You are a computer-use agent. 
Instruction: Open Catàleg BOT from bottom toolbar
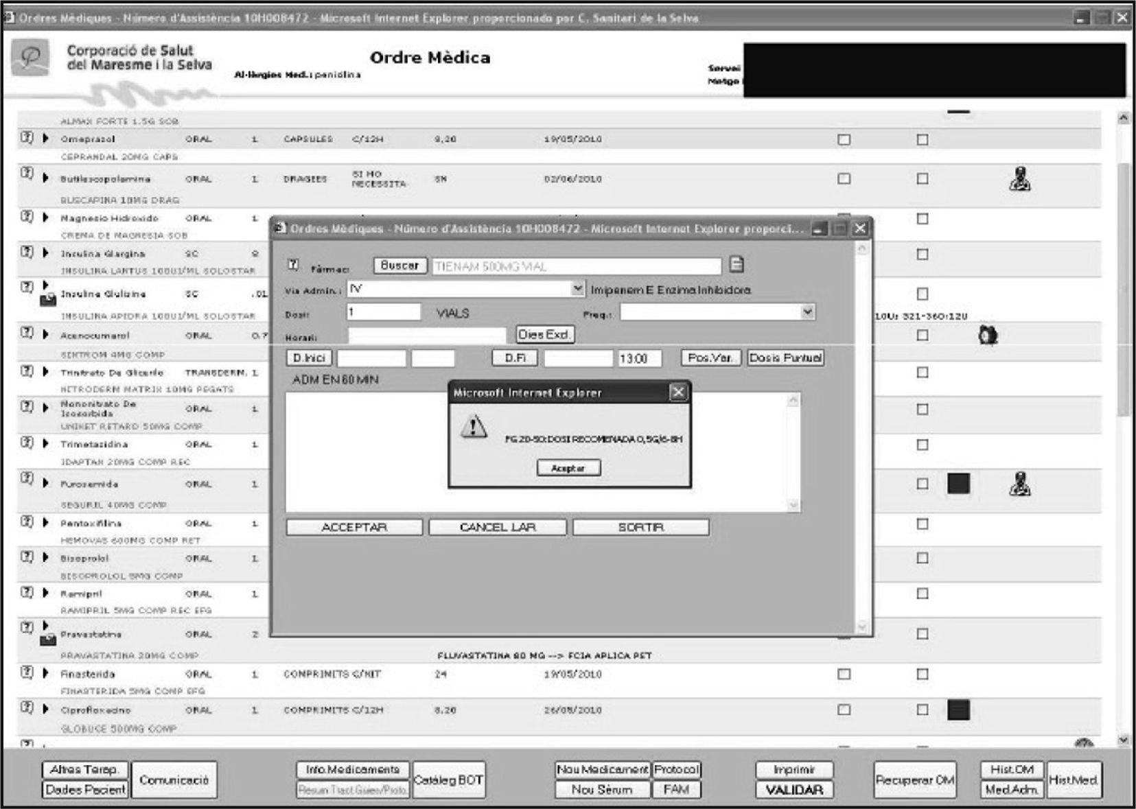449,780
